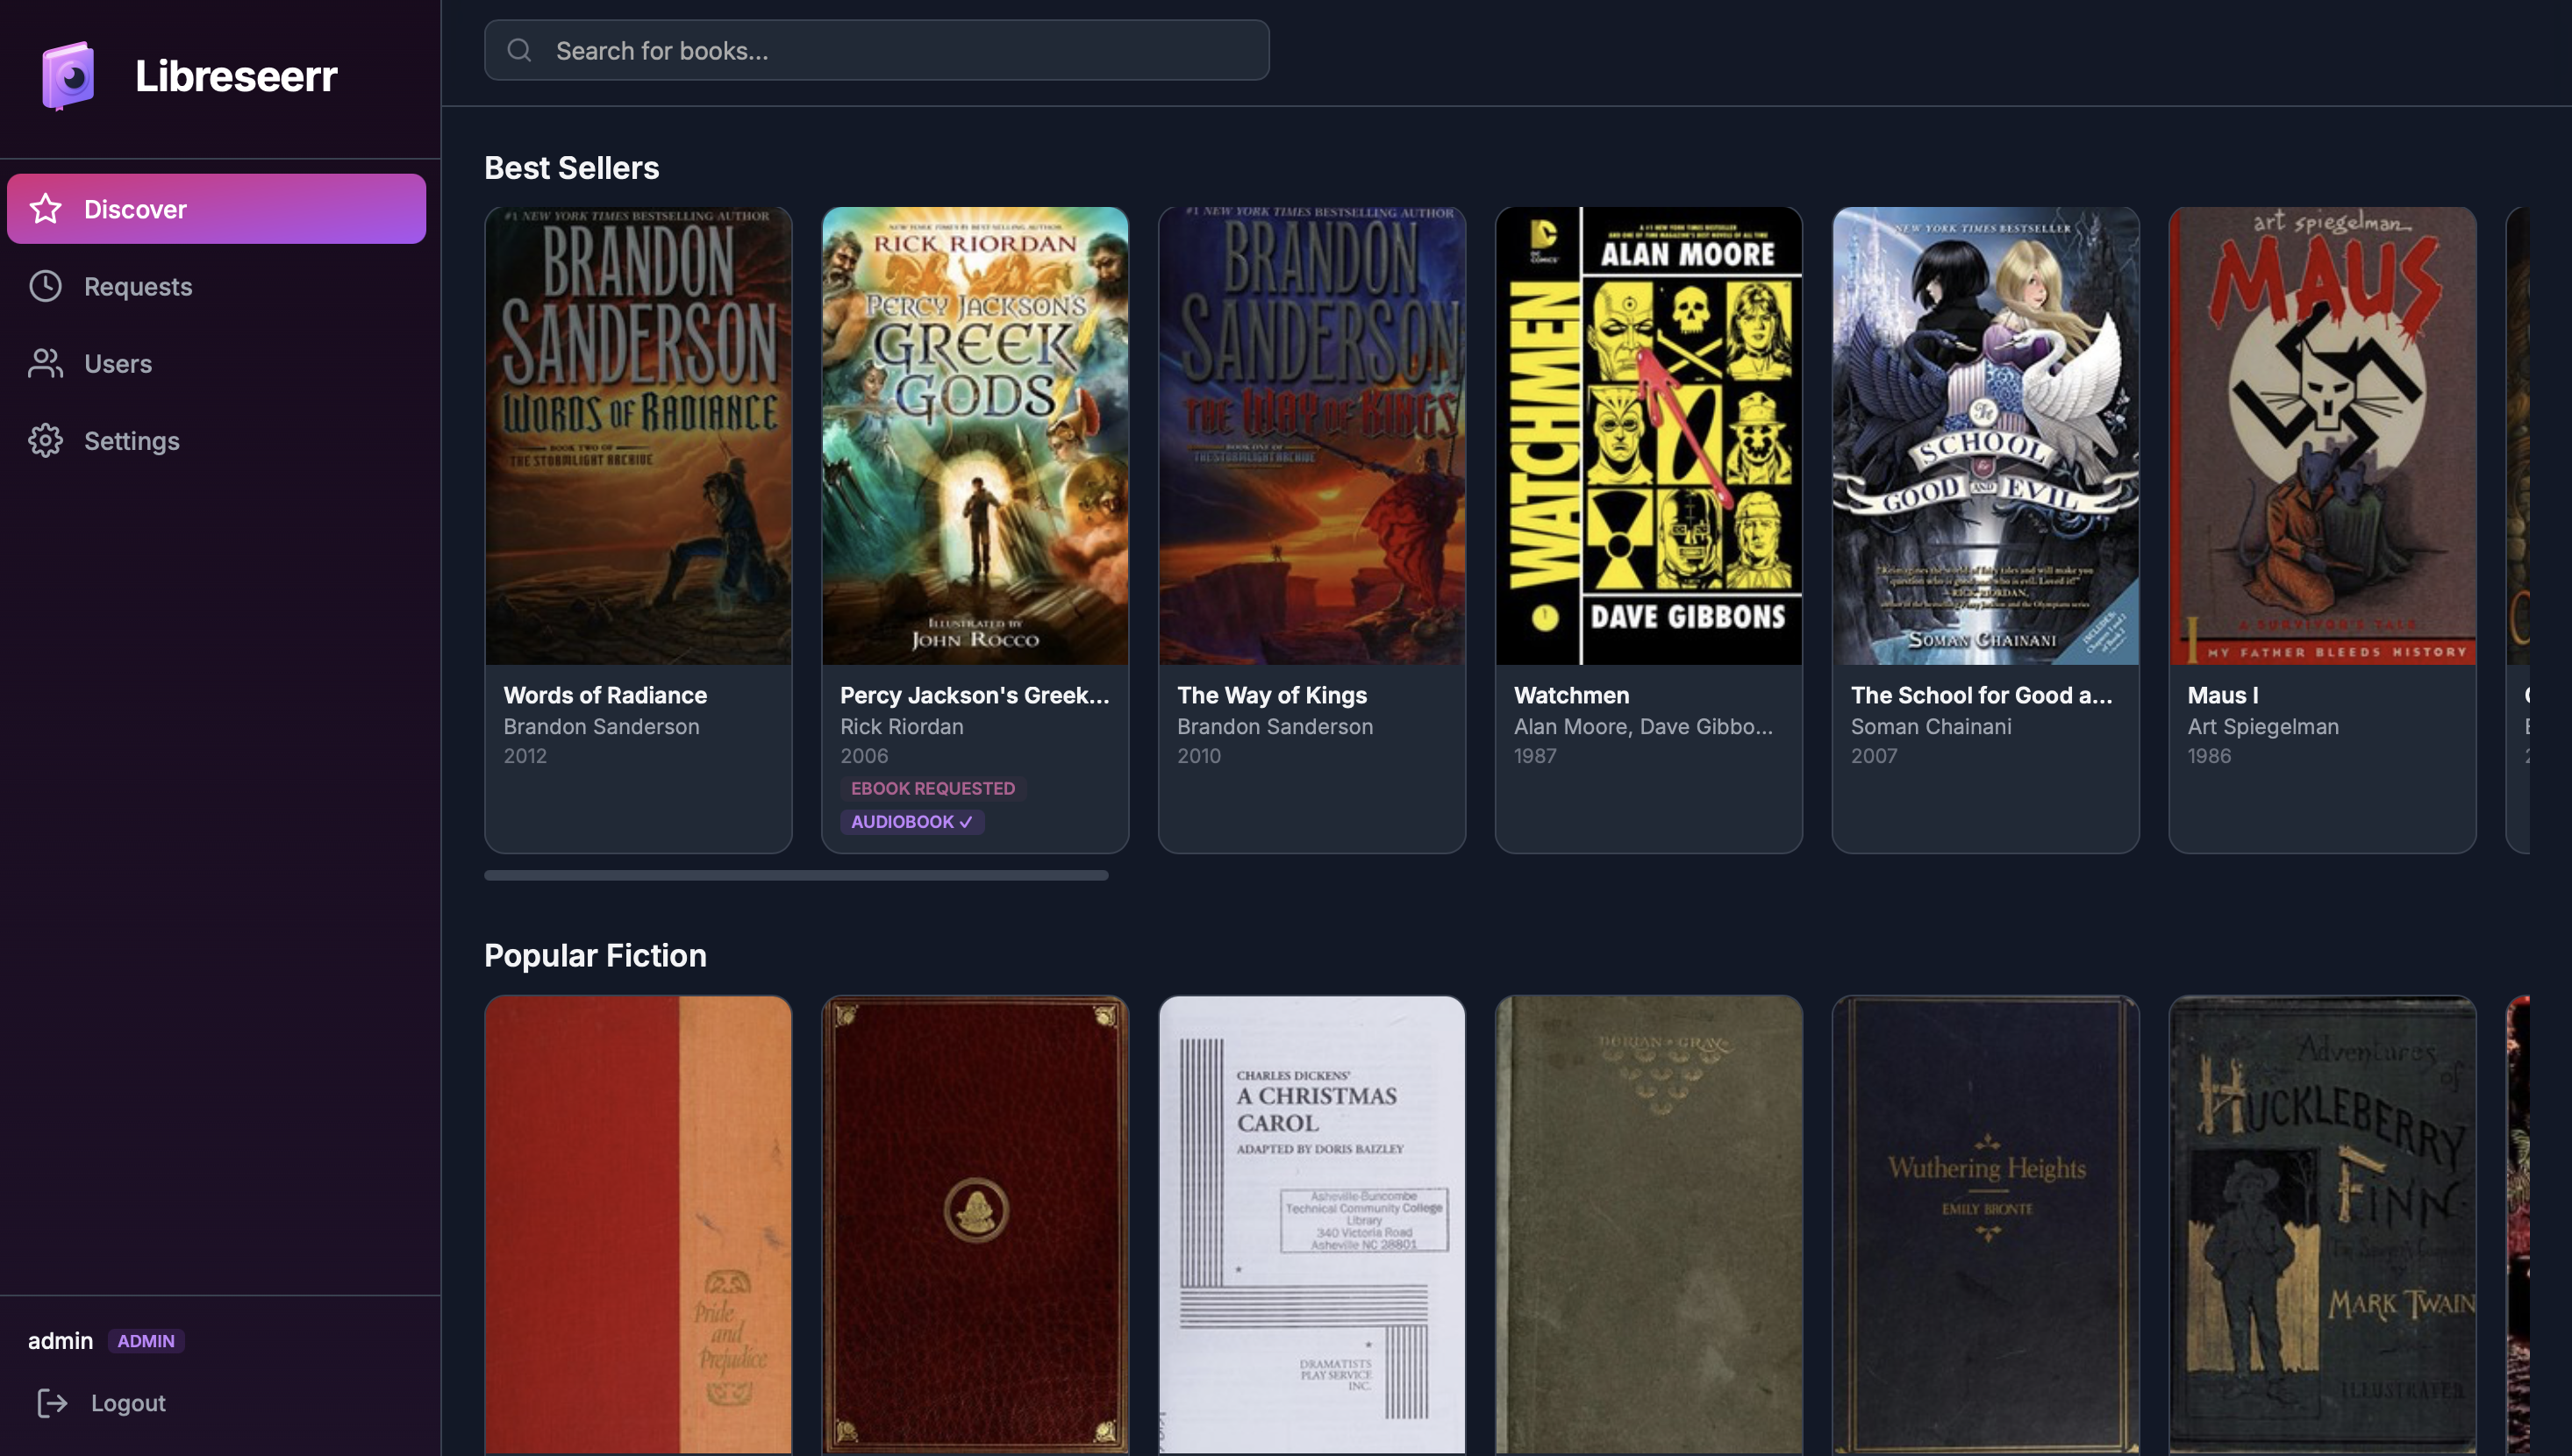This screenshot has width=2572, height=1456.
Task: Click the Libreseerr title text
Action: coord(236,76)
